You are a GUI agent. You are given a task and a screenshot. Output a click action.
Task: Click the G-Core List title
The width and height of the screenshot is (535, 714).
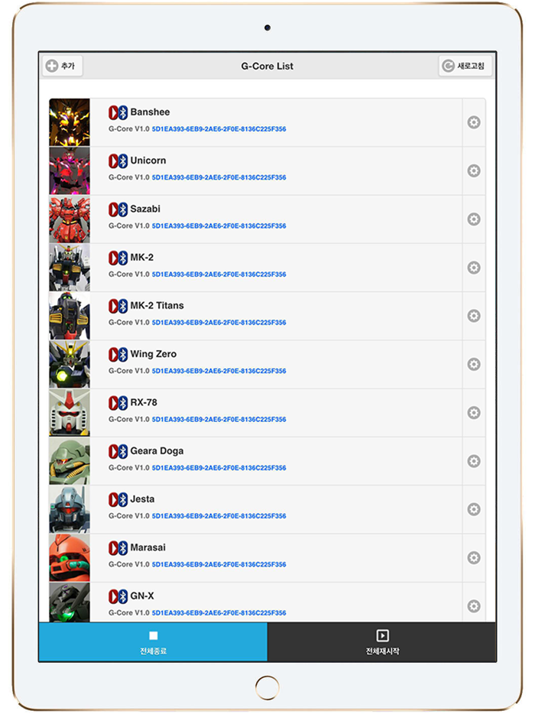point(267,66)
